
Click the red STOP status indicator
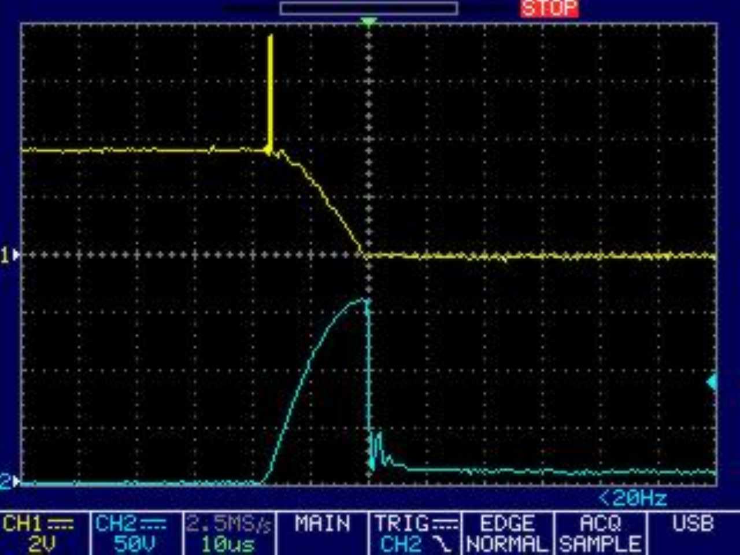[x=549, y=9]
